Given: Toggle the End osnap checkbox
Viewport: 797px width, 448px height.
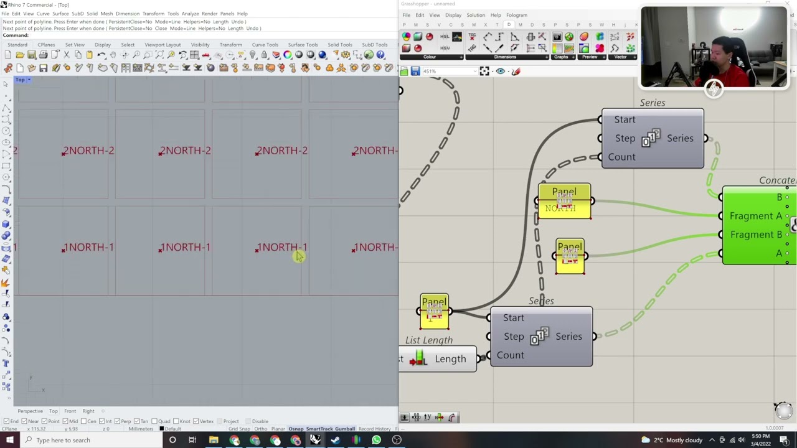Looking at the screenshot, I should point(6,421).
